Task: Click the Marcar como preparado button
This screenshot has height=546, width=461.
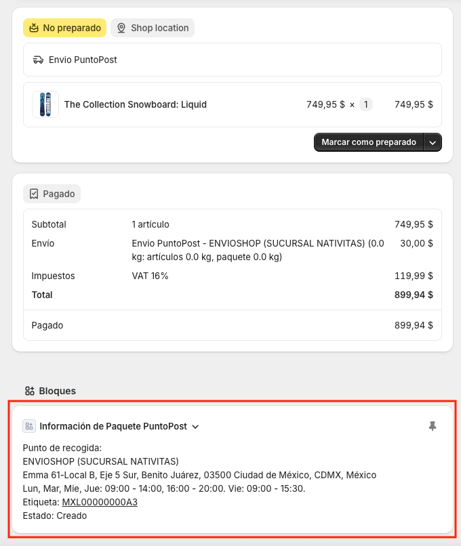Action: click(x=369, y=142)
